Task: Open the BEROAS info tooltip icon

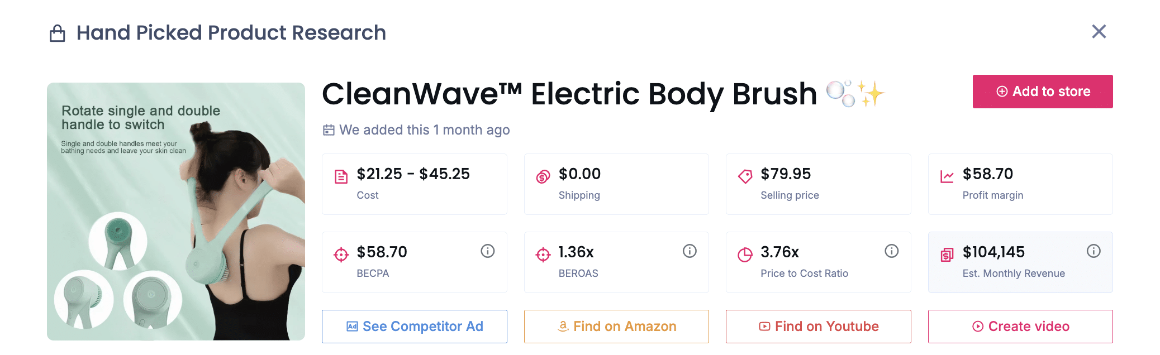Action: pos(688,251)
